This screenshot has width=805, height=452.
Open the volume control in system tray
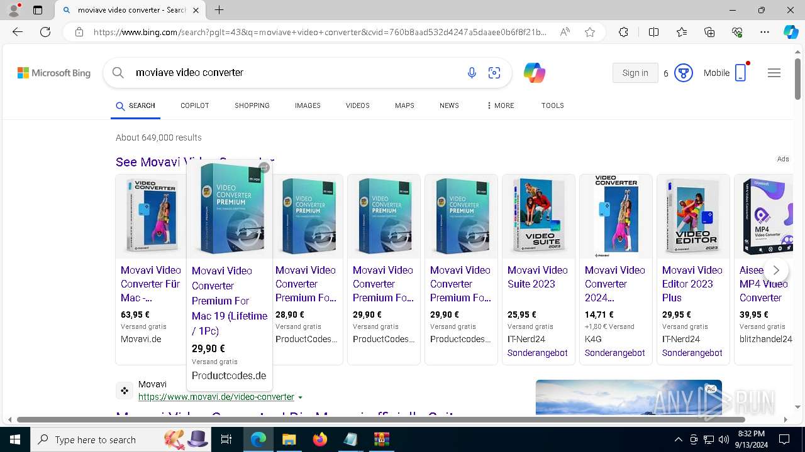[x=724, y=439]
